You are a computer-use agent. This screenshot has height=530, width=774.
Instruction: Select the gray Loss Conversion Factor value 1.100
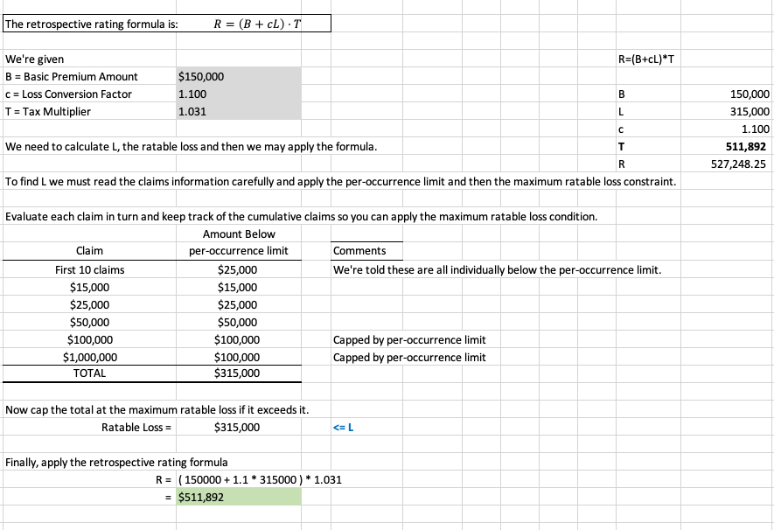pos(192,94)
